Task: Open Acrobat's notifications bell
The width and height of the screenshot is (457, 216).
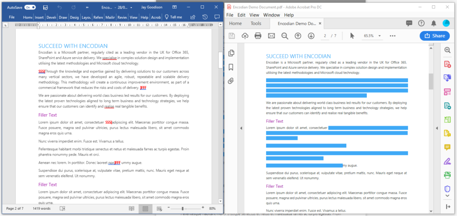Action: coord(434,23)
